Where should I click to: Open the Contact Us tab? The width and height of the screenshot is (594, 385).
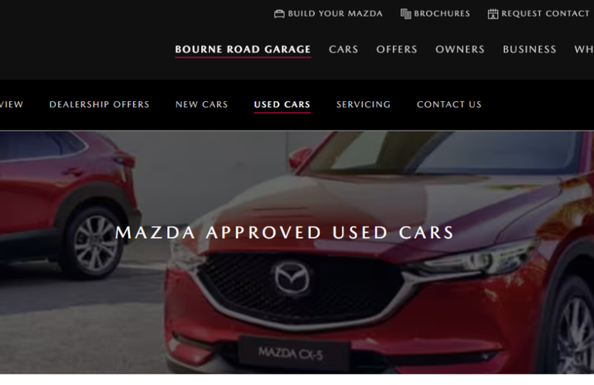(x=449, y=104)
